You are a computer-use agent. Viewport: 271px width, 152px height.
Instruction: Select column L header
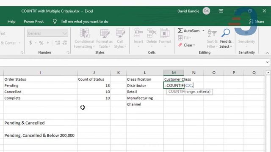(145, 73)
